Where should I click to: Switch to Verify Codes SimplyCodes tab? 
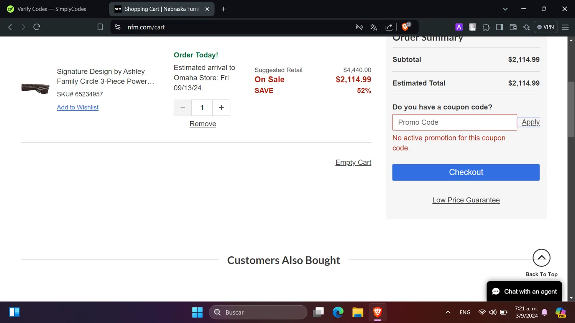[x=52, y=9]
